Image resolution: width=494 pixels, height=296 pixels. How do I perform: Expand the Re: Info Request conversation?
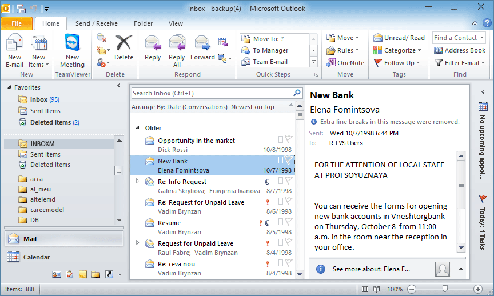[x=137, y=181]
